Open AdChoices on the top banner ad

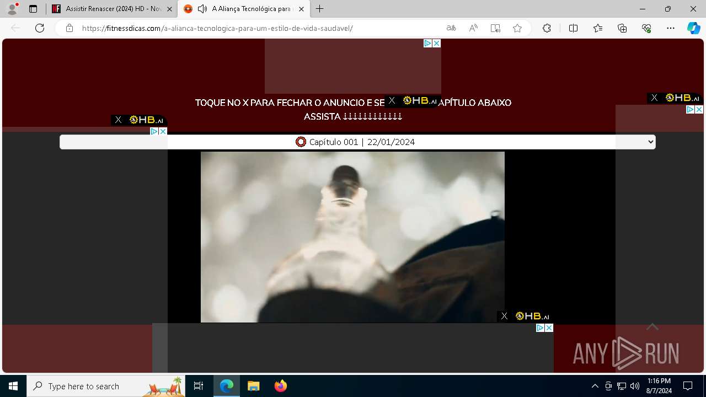[x=427, y=43]
